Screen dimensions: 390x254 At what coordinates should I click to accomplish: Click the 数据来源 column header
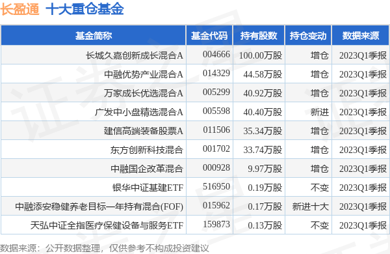coord(361,36)
